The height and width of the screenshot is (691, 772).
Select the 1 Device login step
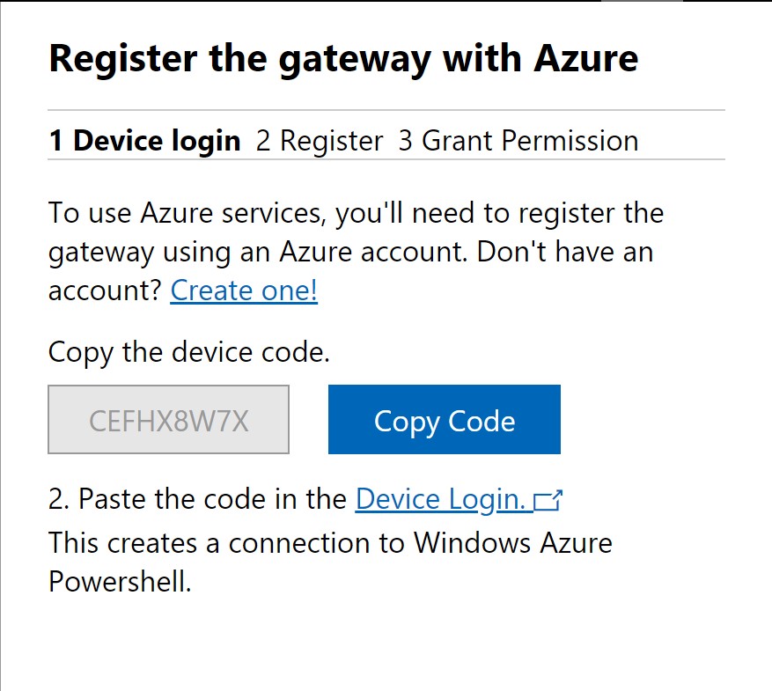click(x=144, y=141)
